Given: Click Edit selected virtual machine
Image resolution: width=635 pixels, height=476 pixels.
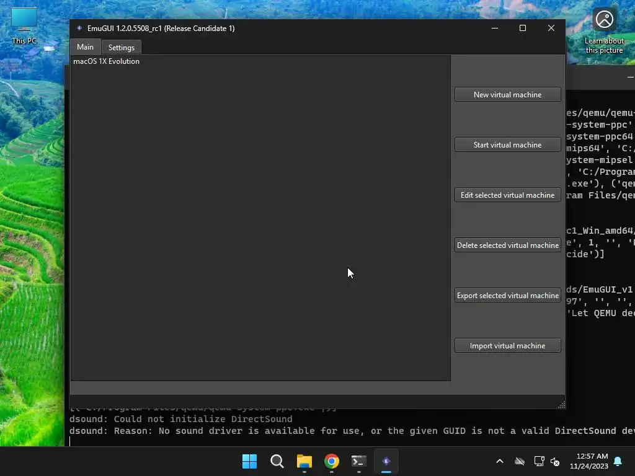Looking at the screenshot, I should coord(507,195).
